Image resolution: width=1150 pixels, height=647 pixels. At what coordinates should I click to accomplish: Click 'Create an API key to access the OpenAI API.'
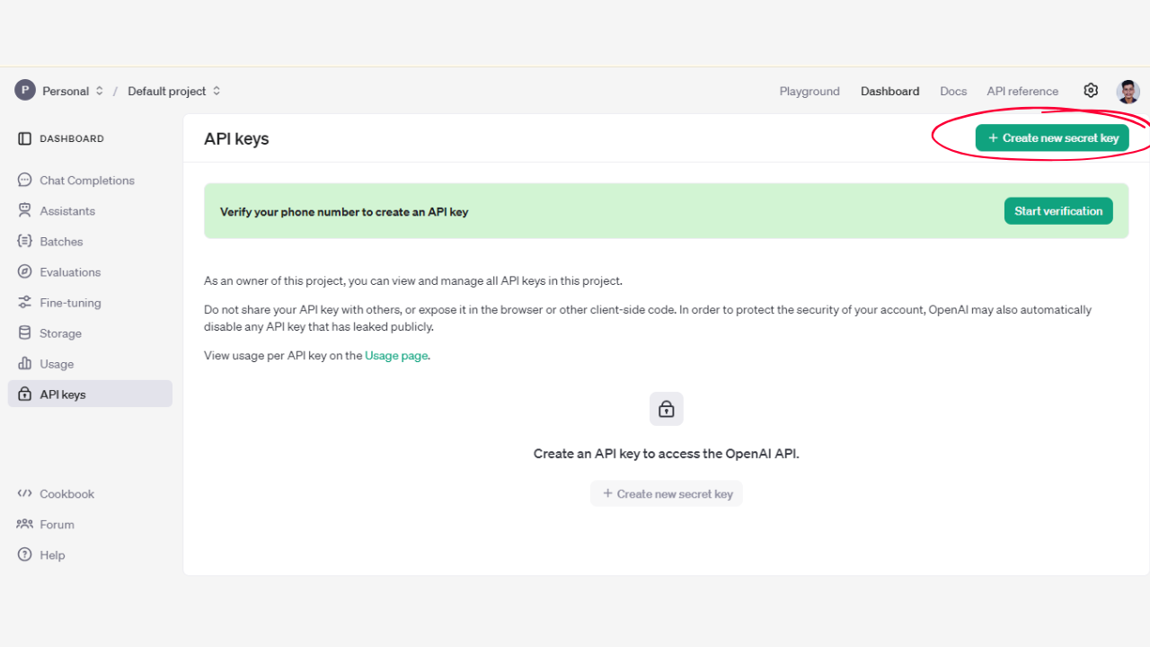(x=667, y=454)
